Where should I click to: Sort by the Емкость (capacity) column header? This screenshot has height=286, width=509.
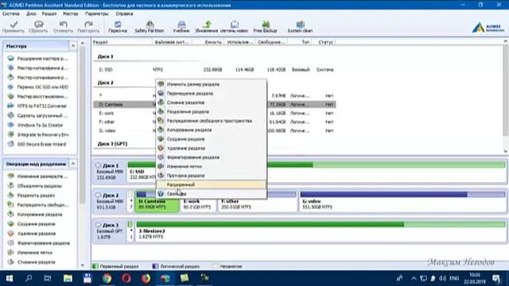pyautogui.click(x=208, y=42)
